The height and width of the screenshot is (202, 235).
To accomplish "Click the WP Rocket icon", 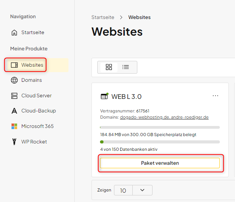I will coord(14,142).
